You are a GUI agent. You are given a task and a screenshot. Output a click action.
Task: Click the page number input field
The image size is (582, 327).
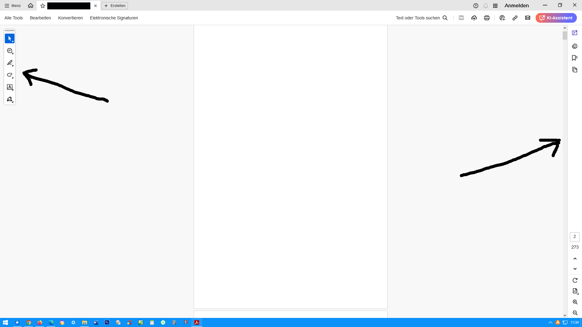(574, 237)
